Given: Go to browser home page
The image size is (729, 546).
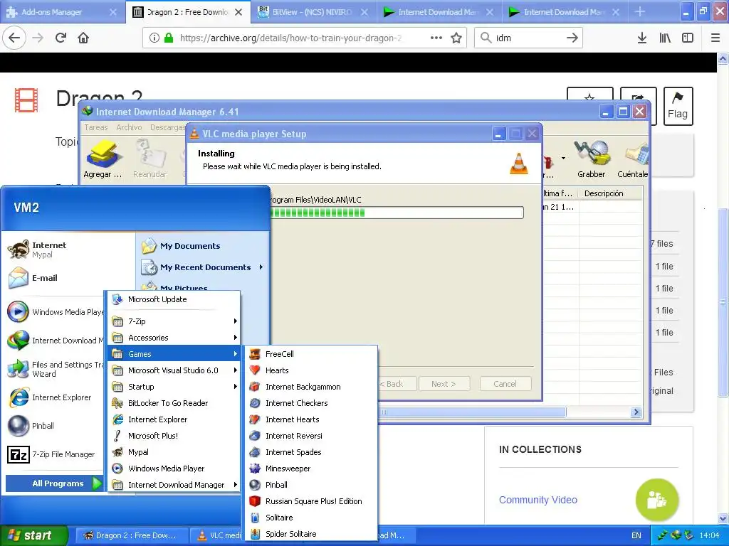Looking at the screenshot, I should pyautogui.click(x=83, y=38).
